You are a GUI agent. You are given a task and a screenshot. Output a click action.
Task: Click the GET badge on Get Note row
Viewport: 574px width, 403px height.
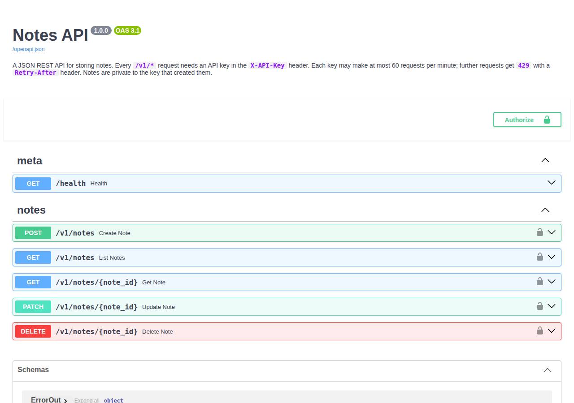33,282
